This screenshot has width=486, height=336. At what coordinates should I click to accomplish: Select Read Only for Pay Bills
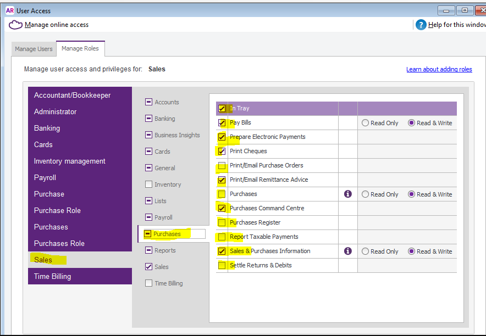(365, 123)
